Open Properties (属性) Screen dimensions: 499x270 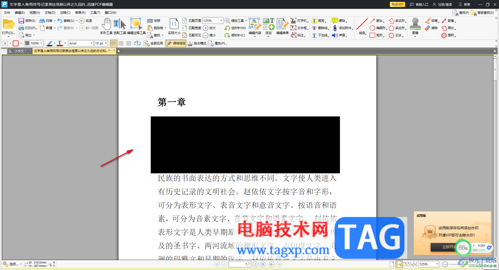218,43
